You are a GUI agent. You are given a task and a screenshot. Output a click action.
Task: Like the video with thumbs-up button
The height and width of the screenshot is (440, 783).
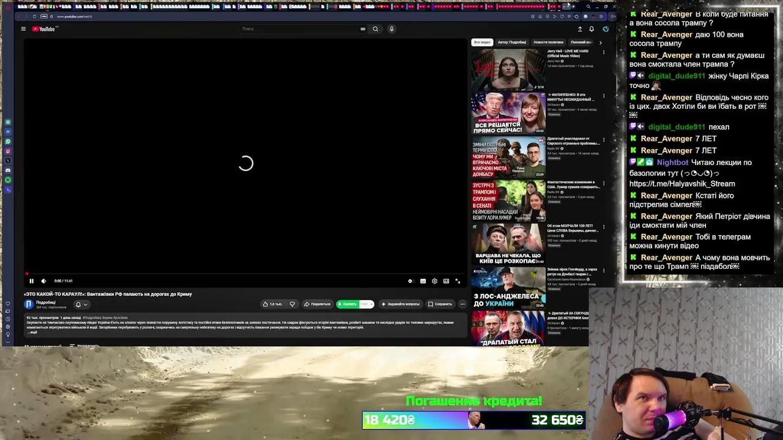[x=272, y=304]
